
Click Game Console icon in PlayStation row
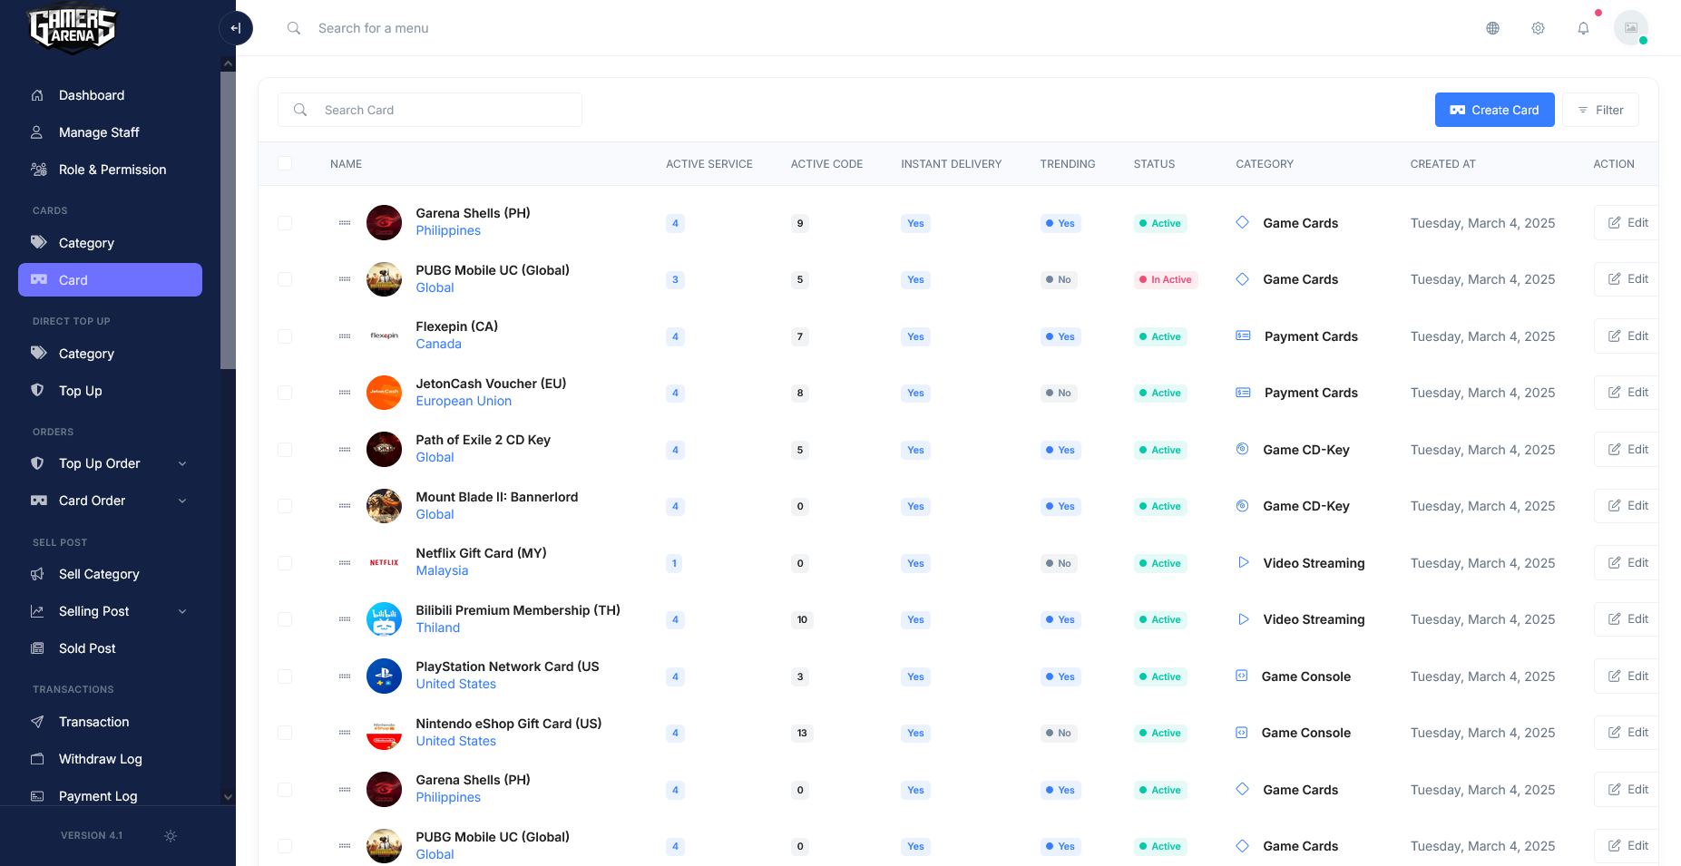point(1242,676)
